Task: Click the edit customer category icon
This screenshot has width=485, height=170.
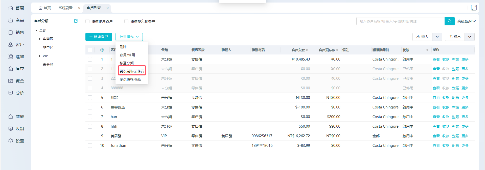Action: point(76,21)
